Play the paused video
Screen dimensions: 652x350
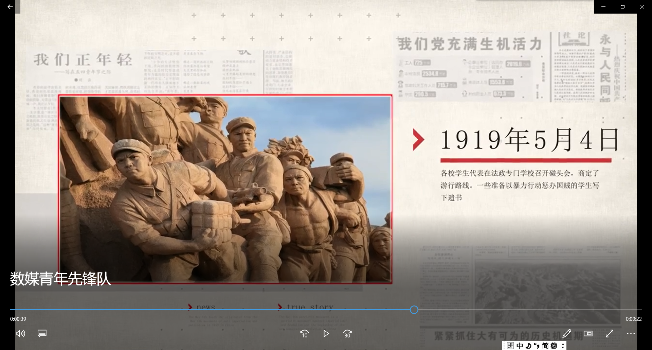point(326,334)
